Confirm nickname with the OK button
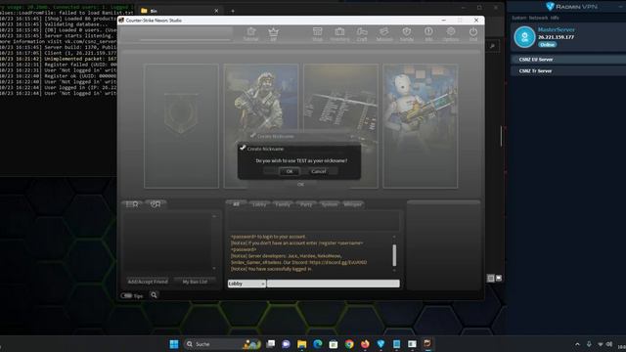The image size is (626, 352). pos(290,171)
